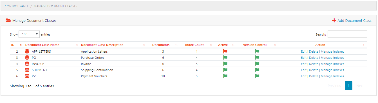Edit the INVOICE document class

click(304, 64)
